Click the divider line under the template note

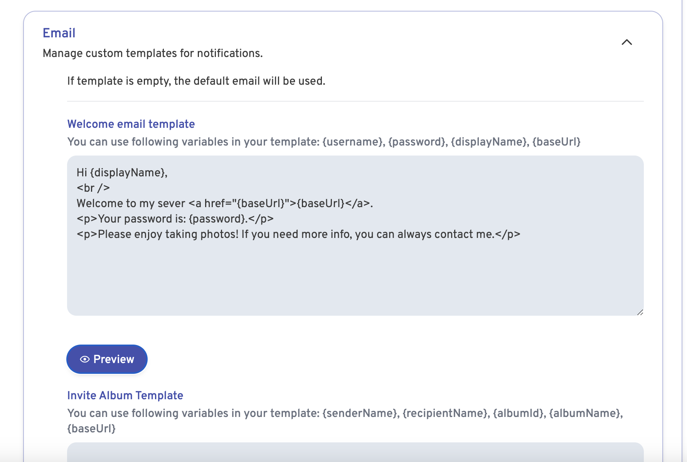coord(355,101)
